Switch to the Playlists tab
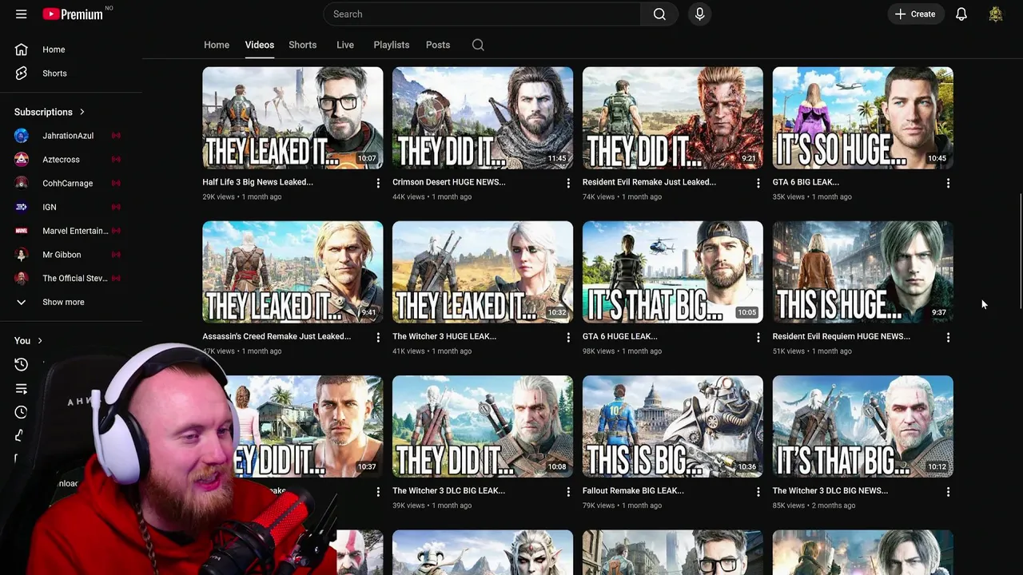 [x=392, y=45]
